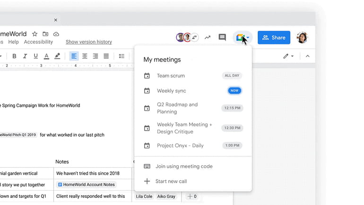Select Q2 Roadmap and Planning meeting
Viewport: 364px width, 205px height.
pyautogui.click(x=193, y=108)
